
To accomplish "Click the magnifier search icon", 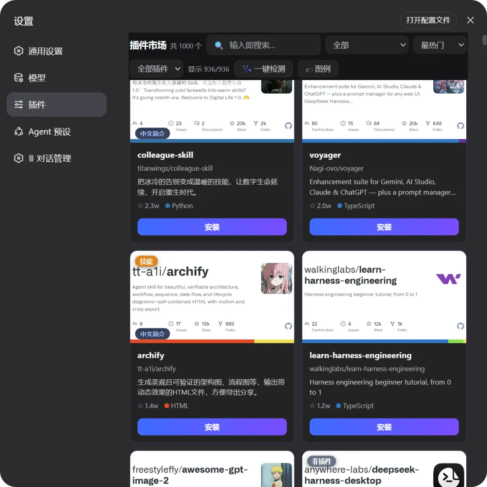I will coord(219,46).
